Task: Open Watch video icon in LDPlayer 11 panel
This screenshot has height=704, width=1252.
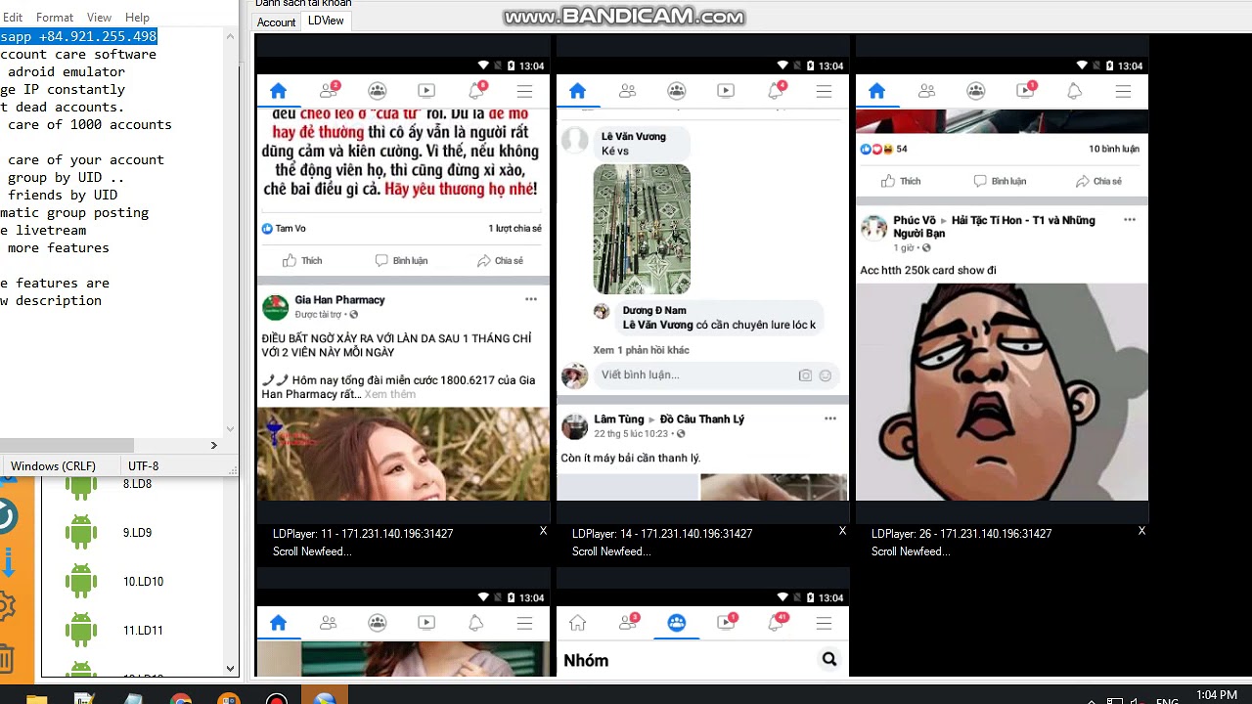Action: click(x=426, y=91)
